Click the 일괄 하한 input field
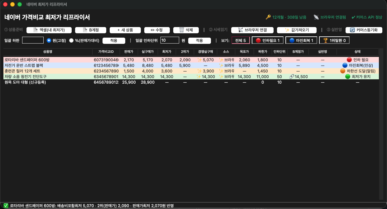Screen dimensions: 387x209 [33, 40]
